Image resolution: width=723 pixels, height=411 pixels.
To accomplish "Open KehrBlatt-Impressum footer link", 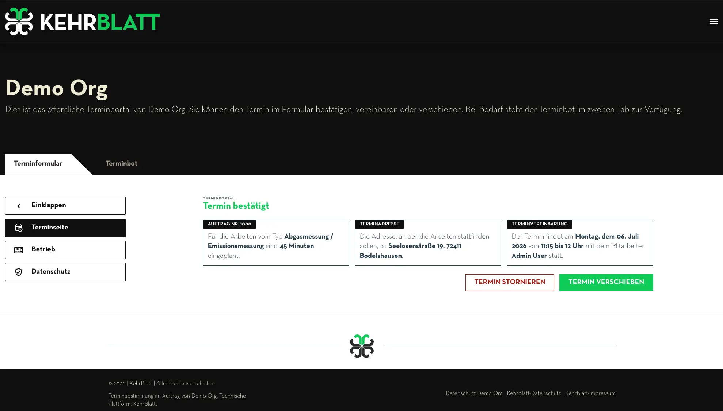I will [x=590, y=393].
